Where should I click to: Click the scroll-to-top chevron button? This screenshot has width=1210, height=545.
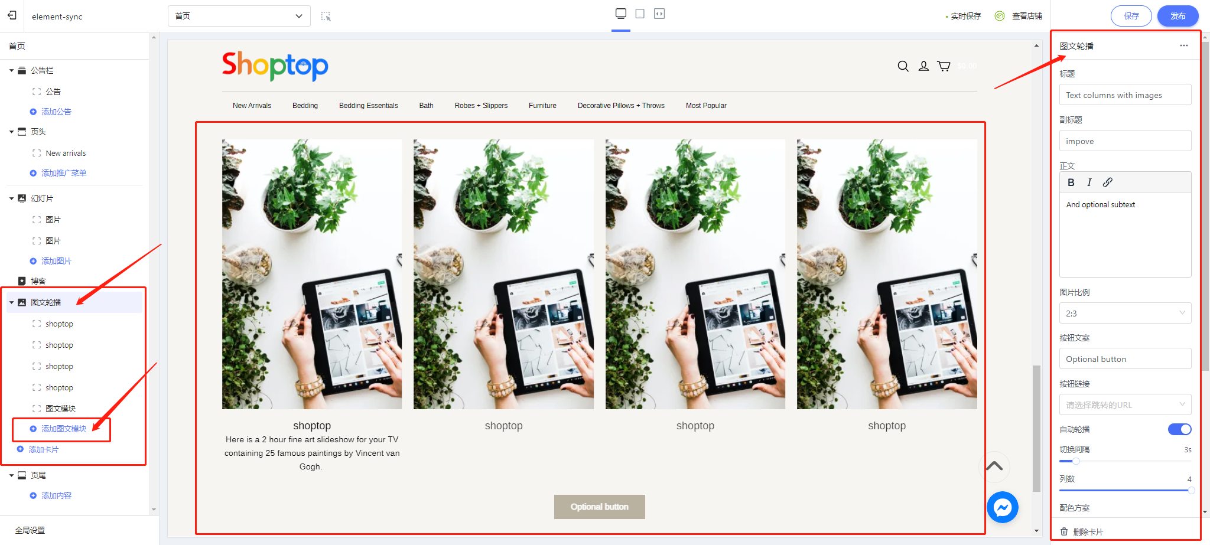[x=994, y=466]
